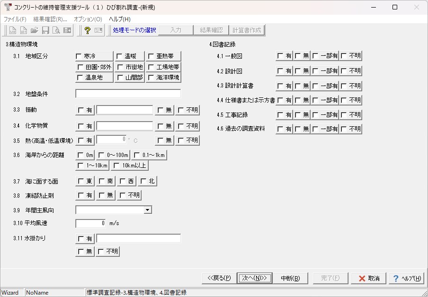Viewport: 428px width, 297px height.
Task: Open the ヘルプ(H) menu
Action: click(120, 19)
